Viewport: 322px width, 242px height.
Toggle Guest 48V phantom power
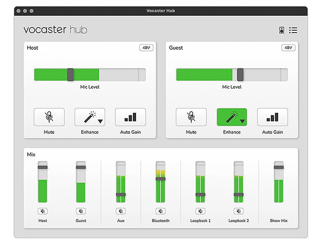point(288,48)
